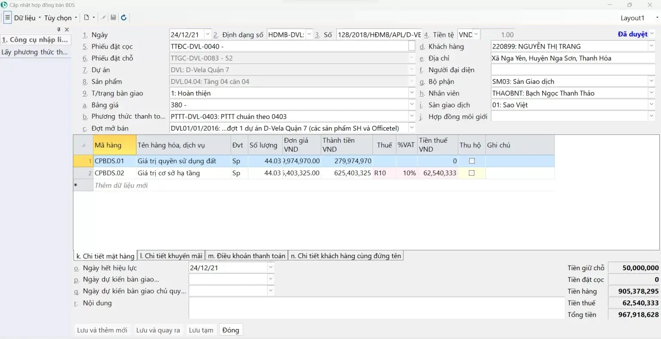This screenshot has width=661, height=339.
Task: Click the hamburger menu icon in toolbar
Action: click(x=7, y=18)
